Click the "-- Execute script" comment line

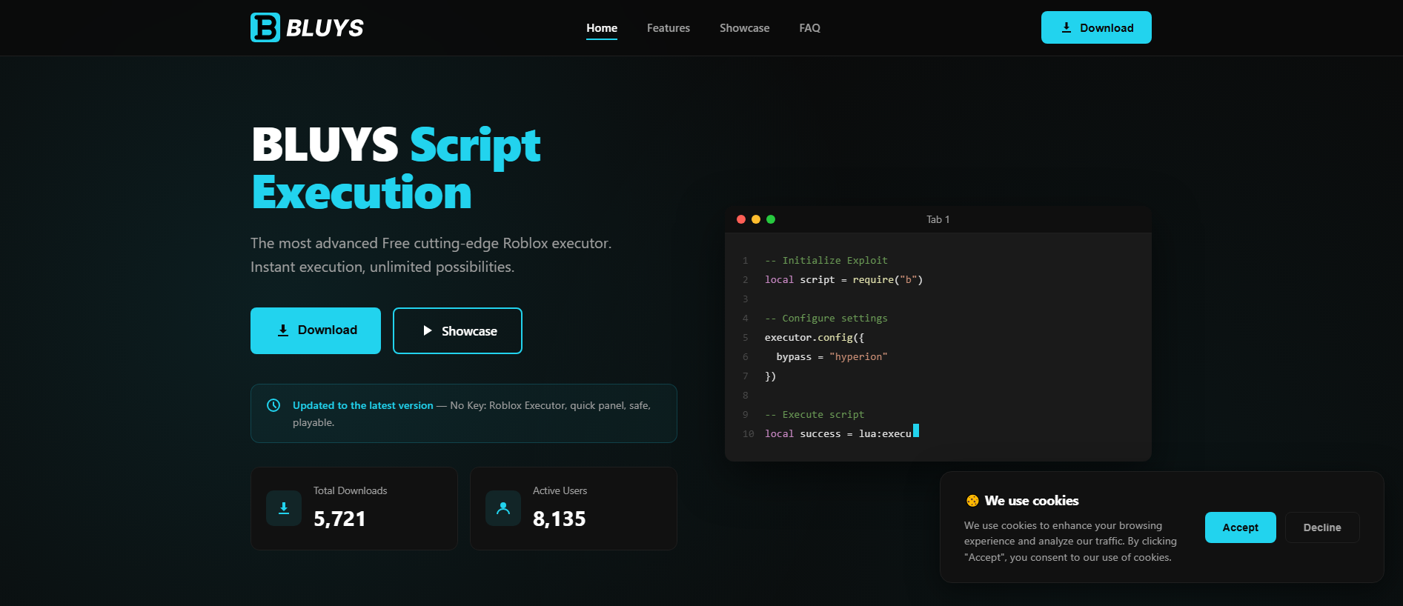tap(815, 415)
